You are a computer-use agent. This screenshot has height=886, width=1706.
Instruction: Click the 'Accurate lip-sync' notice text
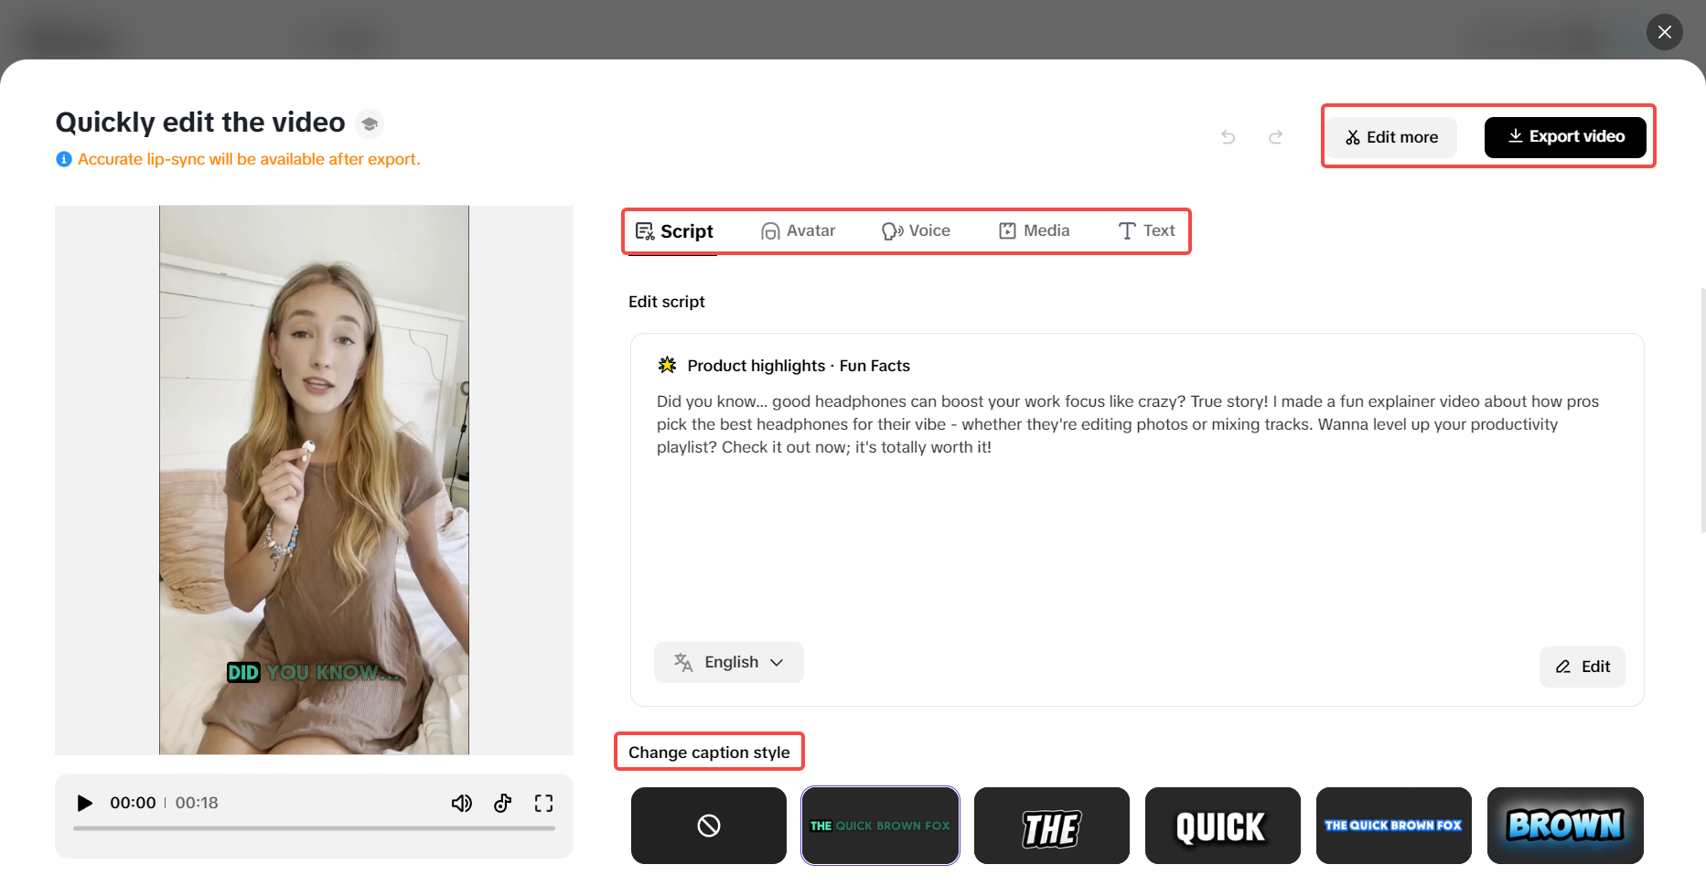[249, 159]
